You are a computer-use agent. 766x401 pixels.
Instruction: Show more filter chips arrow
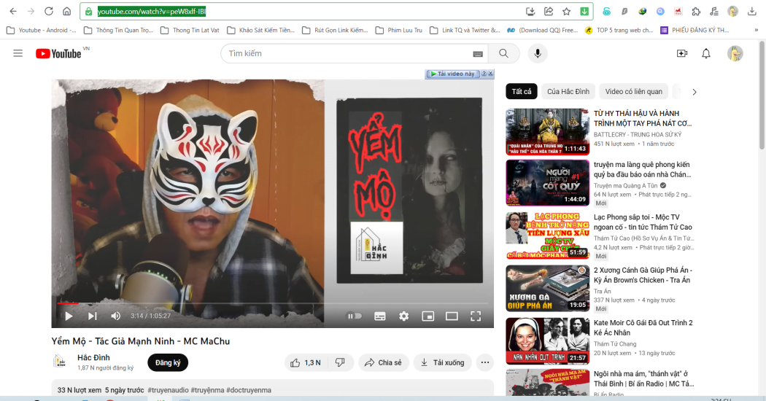(x=695, y=92)
